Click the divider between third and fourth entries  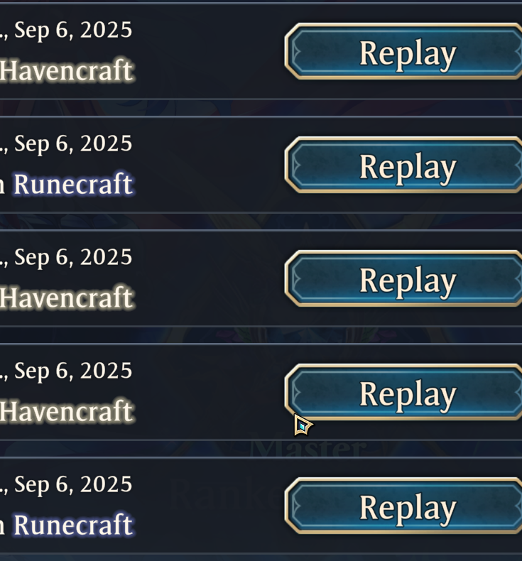tap(261, 335)
